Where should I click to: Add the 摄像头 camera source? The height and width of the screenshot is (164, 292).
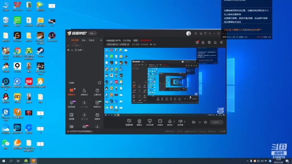coord(139,122)
